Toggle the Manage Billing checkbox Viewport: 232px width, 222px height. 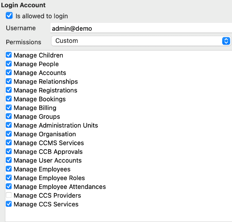[9, 108]
